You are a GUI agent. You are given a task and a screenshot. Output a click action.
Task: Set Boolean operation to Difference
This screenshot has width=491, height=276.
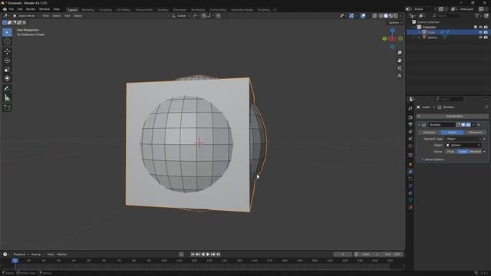(x=475, y=133)
